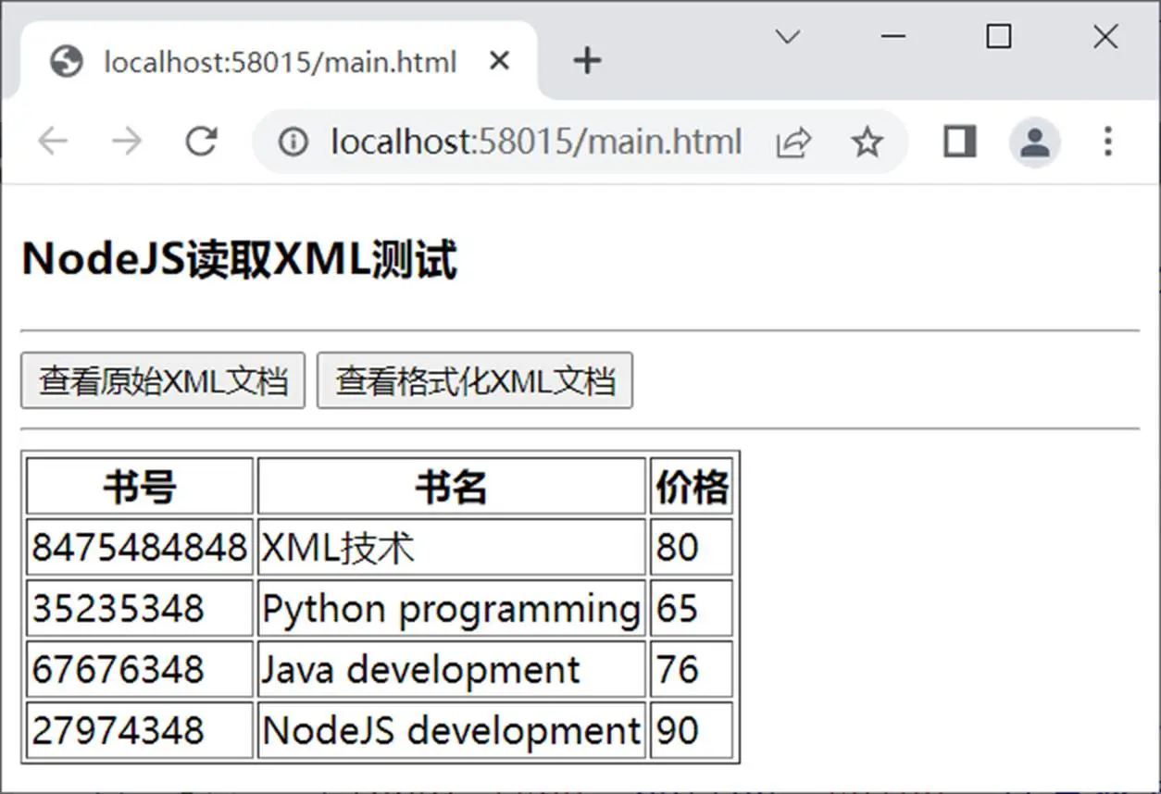This screenshot has width=1161, height=794.
Task: Click the Java development cell
Action: click(x=451, y=669)
